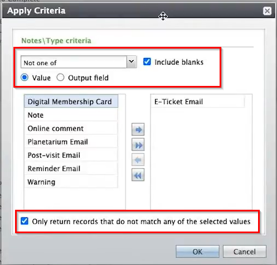Screen dimensions: 277x265
Task: Choose the Warning list item
Action: tap(71, 182)
